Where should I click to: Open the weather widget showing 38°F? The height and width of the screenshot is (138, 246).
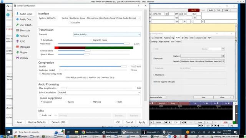point(190,132)
